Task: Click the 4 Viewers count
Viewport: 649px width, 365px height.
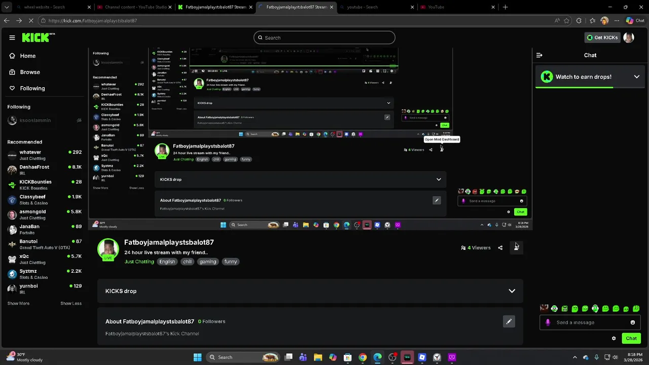Action: coord(476,248)
